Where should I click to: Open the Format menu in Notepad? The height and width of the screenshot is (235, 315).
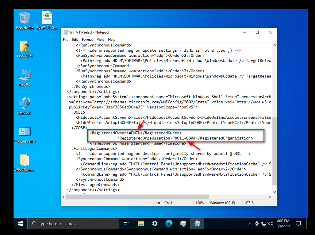coord(87,40)
